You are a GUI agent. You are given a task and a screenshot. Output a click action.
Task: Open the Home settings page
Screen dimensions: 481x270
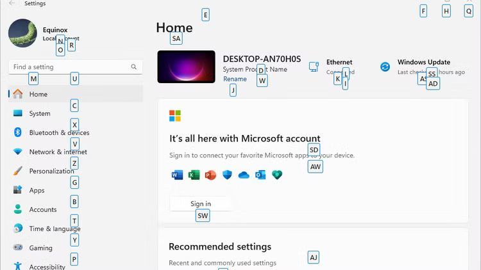point(76,94)
